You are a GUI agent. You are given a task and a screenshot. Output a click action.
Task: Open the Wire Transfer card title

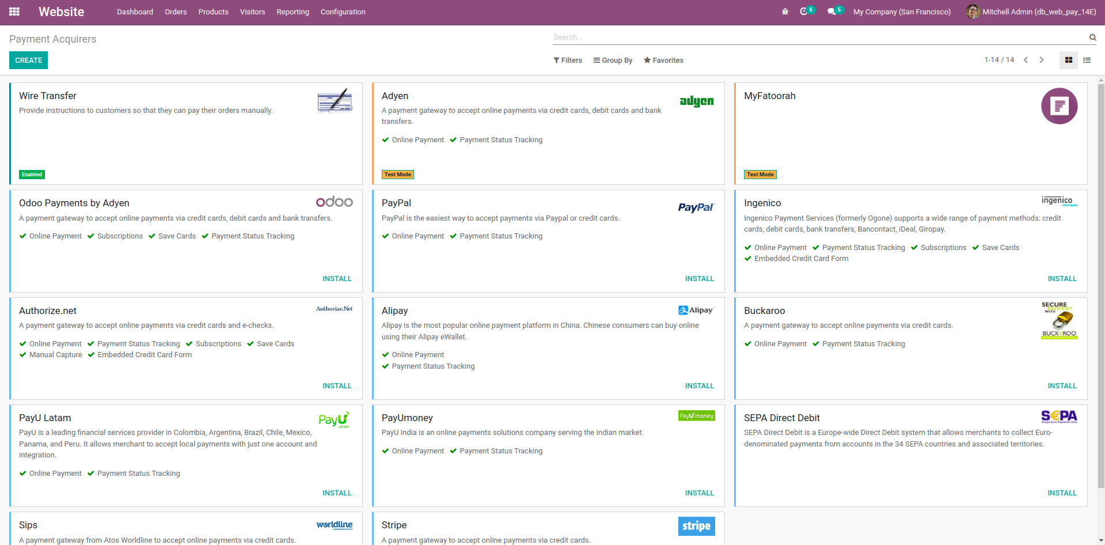pyautogui.click(x=48, y=96)
